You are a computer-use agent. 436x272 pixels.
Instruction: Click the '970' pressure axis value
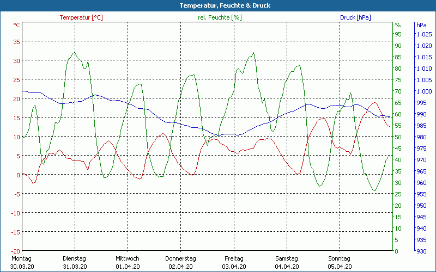coord(421,160)
